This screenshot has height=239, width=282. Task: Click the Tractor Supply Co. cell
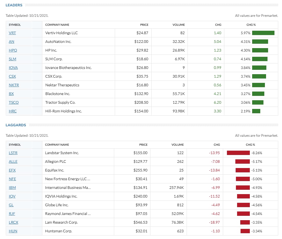click(x=60, y=103)
